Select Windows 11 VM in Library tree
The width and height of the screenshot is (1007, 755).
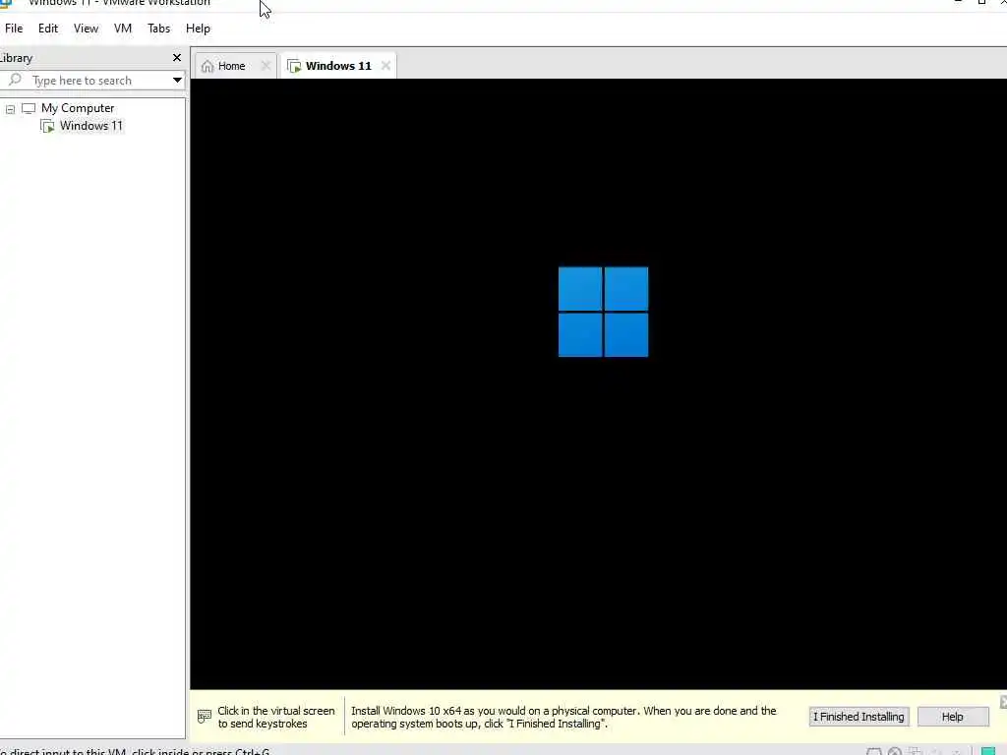coord(91,126)
